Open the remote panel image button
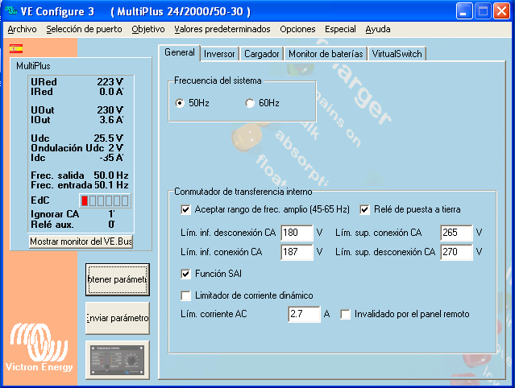 click(118, 360)
